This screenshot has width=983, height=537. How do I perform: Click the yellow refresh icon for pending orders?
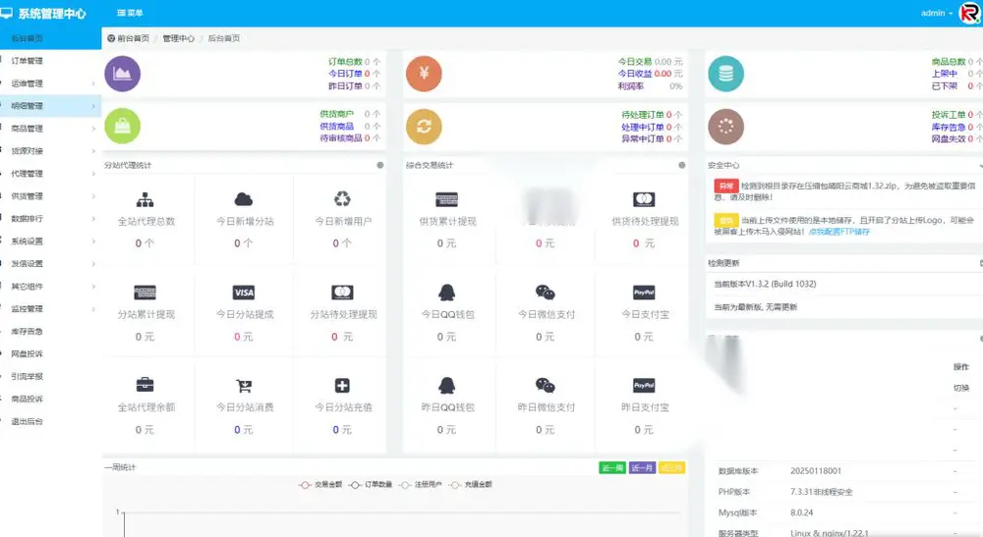coord(424,127)
